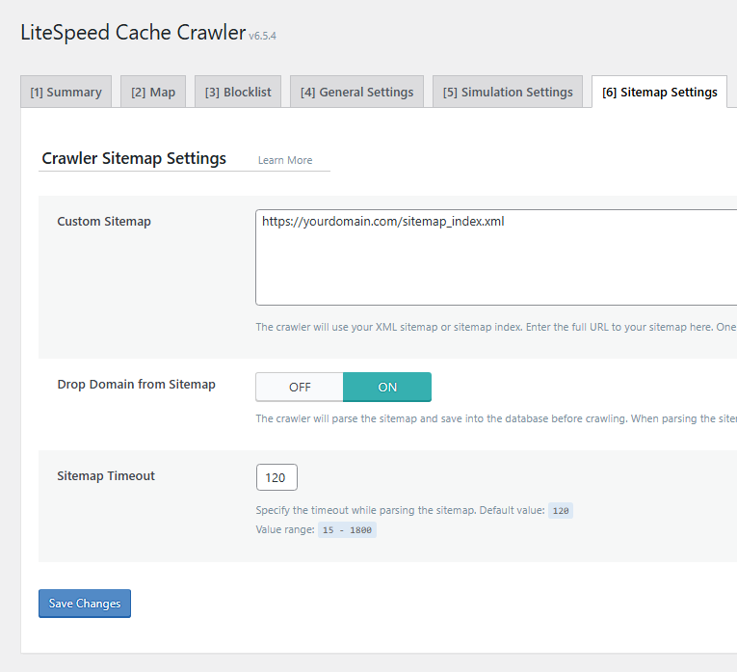Click the value range 15 - 1800 badge
The image size is (737, 672).
(x=347, y=530)
